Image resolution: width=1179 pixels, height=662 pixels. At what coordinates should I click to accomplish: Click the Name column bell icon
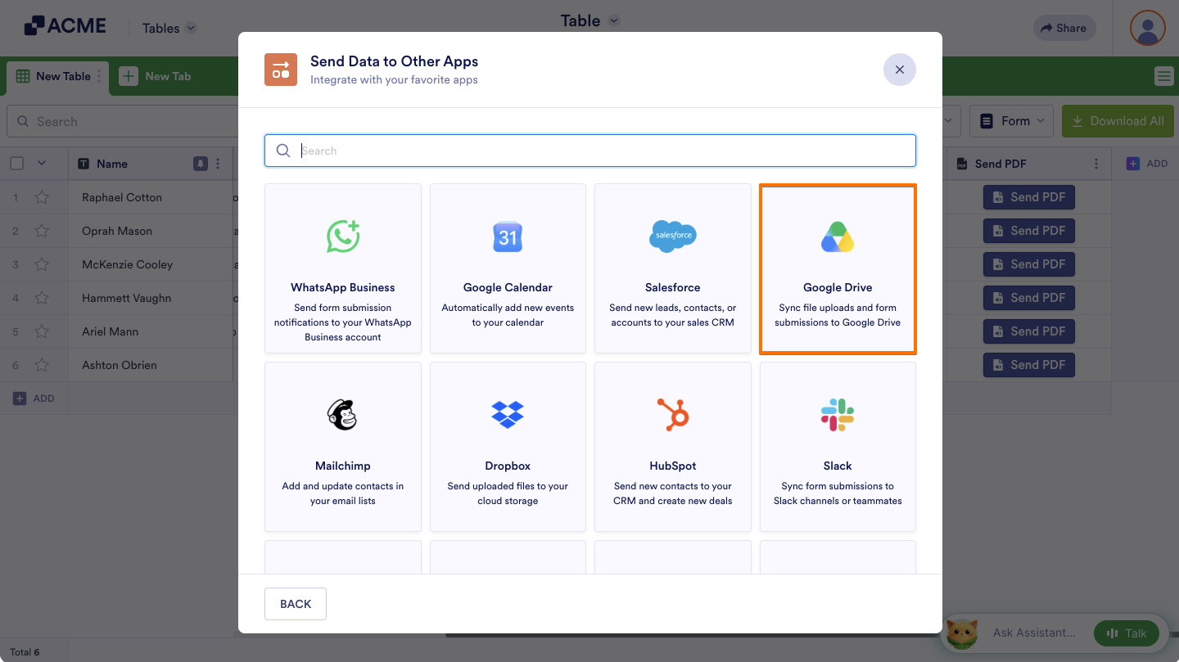point(200,164)
